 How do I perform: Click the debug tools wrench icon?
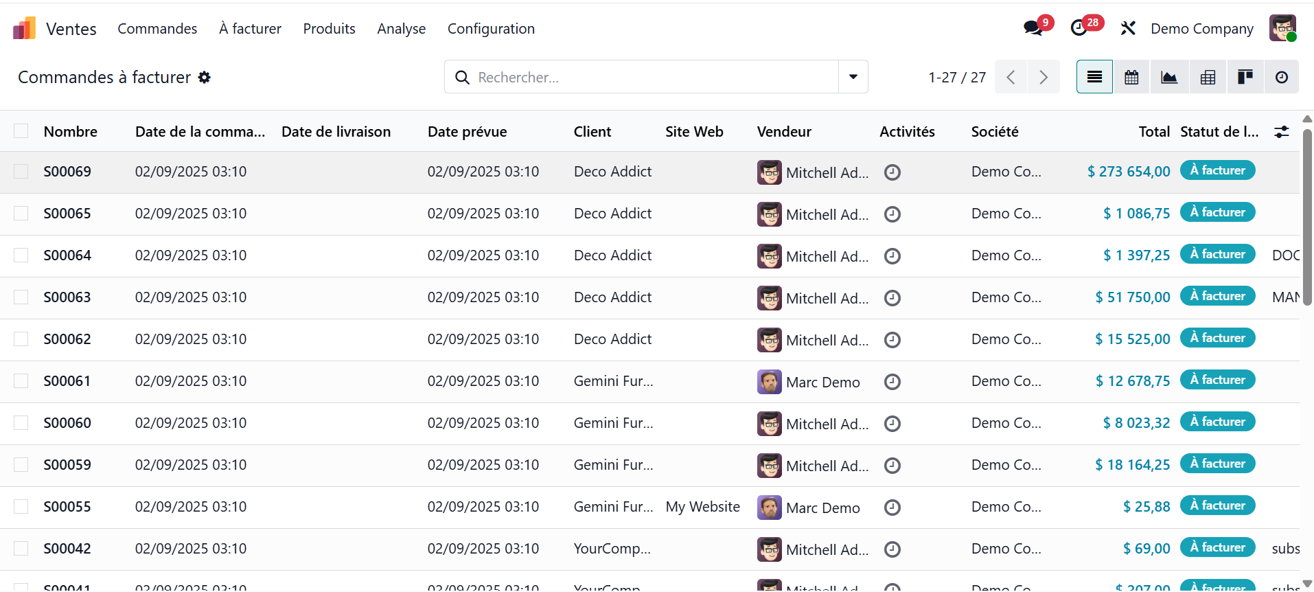1128,28
